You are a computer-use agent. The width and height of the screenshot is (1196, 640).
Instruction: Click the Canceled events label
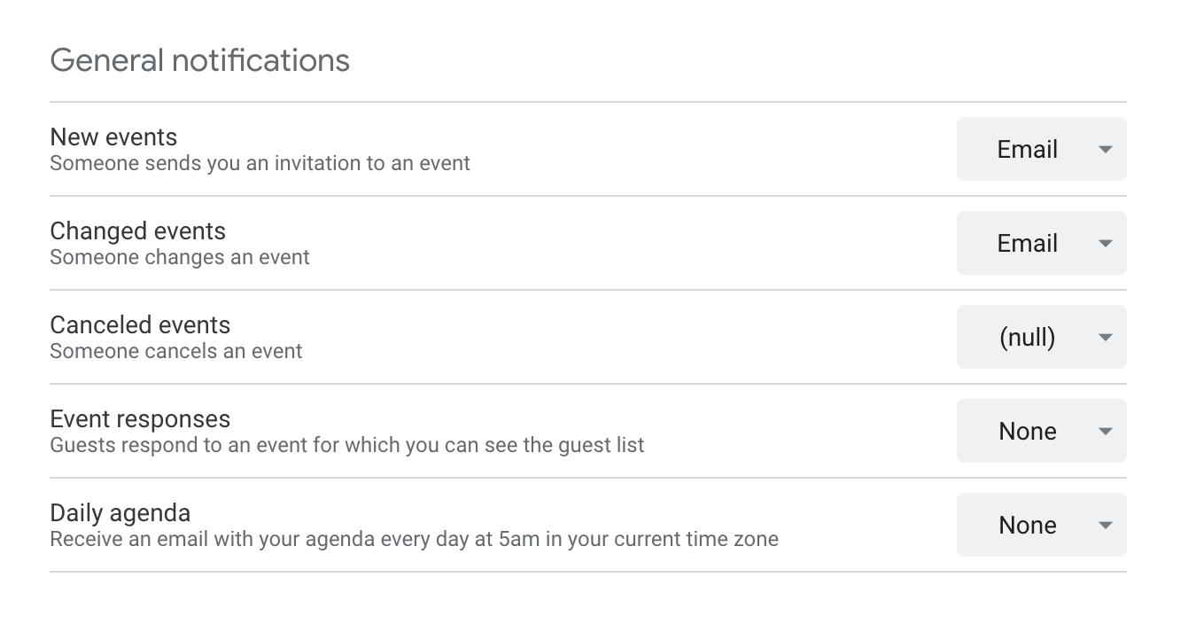pos(140,325)
